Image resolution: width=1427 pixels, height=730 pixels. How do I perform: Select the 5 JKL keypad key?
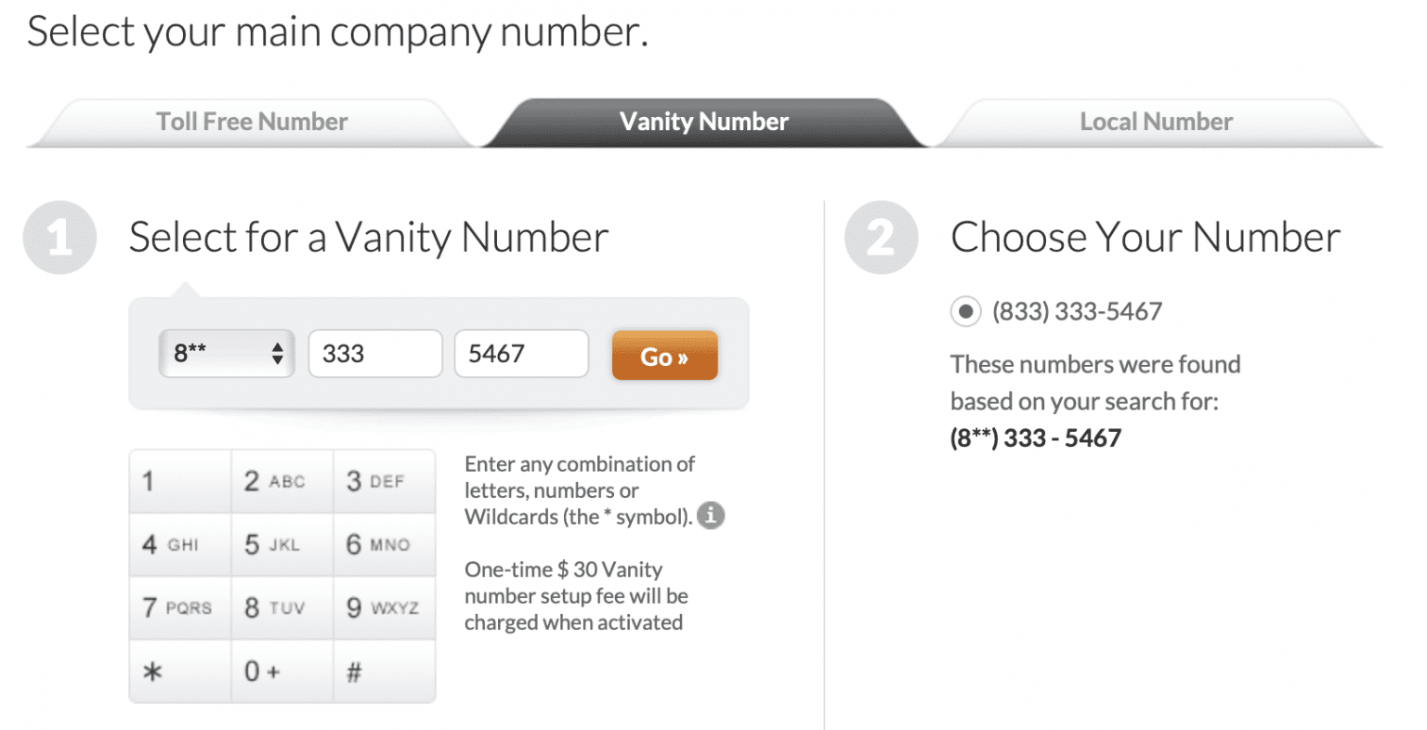coord(281,545)
